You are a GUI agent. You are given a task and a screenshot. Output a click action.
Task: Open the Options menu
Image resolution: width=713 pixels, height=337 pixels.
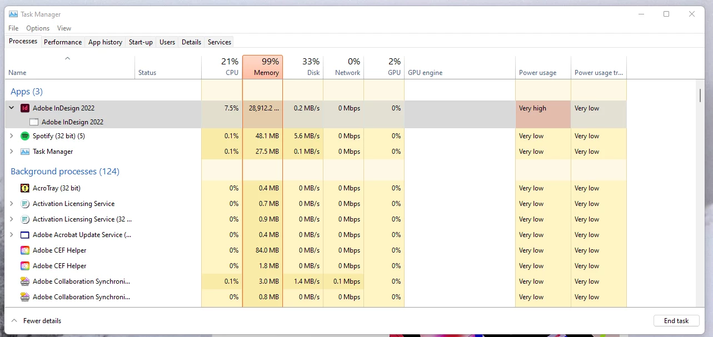(x=38, y=28)
